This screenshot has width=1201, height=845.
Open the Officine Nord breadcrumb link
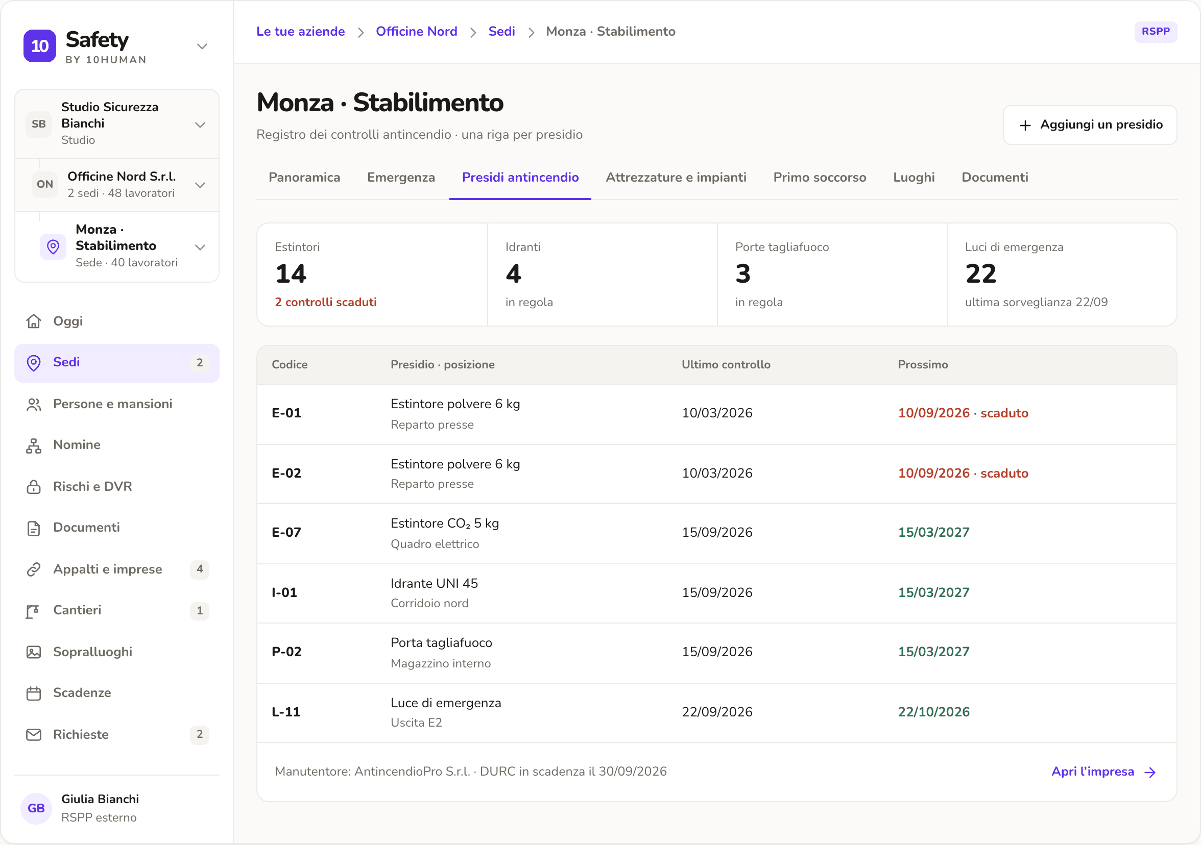pyautogui.click(x=416, y=31)
